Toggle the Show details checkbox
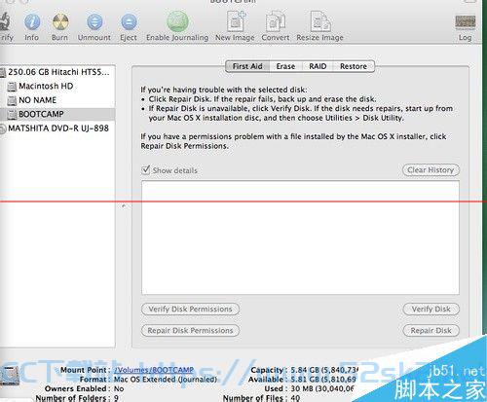The image size is (487, 402). [x=146, y=170]
